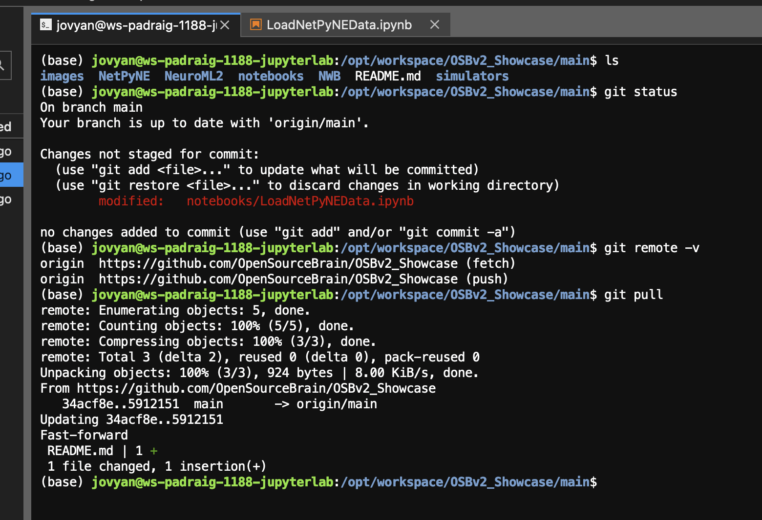This screenshot has height=520, width=762.
Task: Click the '34acf8e..5912151 main' ref line
Action: [x=219, y=404]
